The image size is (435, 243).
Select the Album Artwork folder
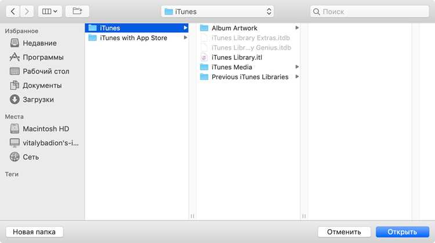click(248, 28)
